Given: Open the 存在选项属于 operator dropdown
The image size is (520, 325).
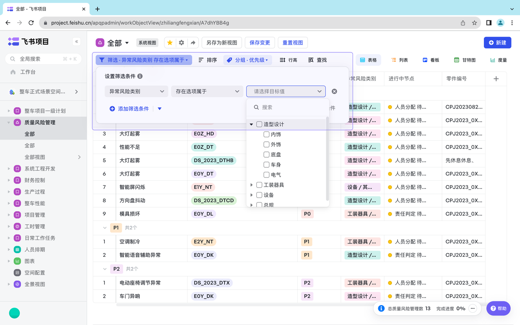Looking at the screenshot, I should click(x=207, y=91).
